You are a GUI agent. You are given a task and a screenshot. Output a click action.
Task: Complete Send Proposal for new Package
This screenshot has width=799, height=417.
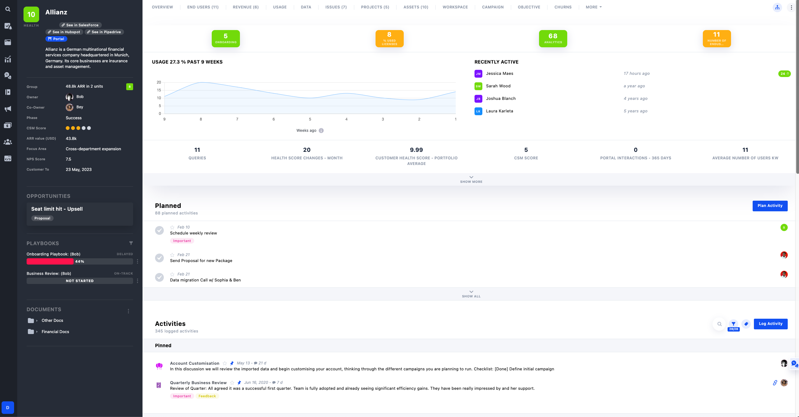[159, 258]
